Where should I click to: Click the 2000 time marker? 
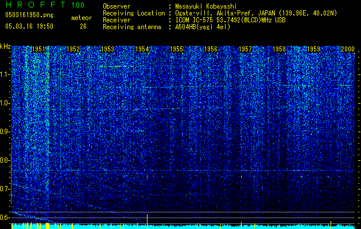point(348,49)
